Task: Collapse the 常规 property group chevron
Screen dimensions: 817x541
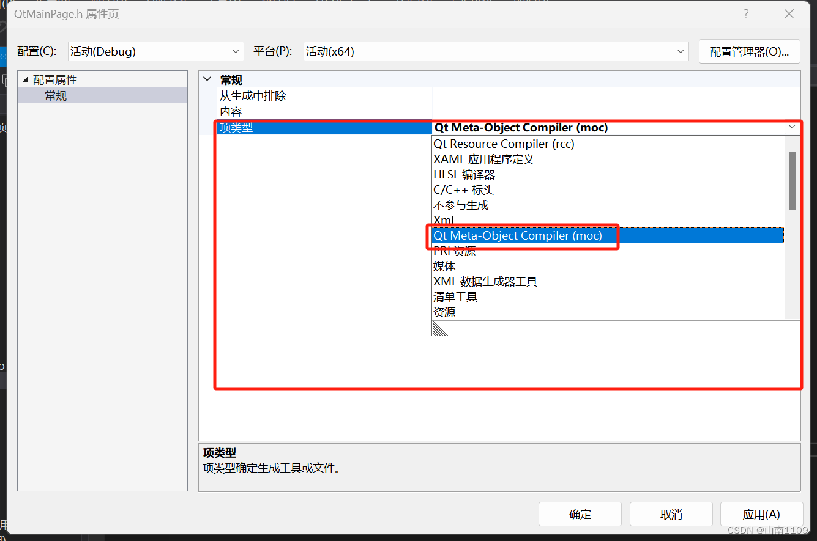Action: 207,80
